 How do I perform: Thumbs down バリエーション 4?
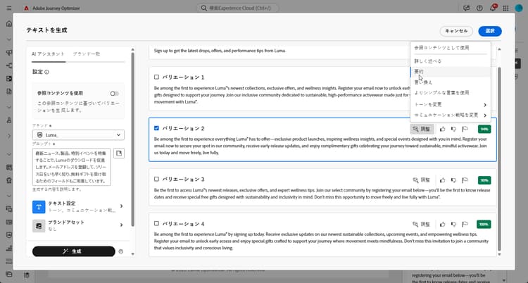coord(453,224)
